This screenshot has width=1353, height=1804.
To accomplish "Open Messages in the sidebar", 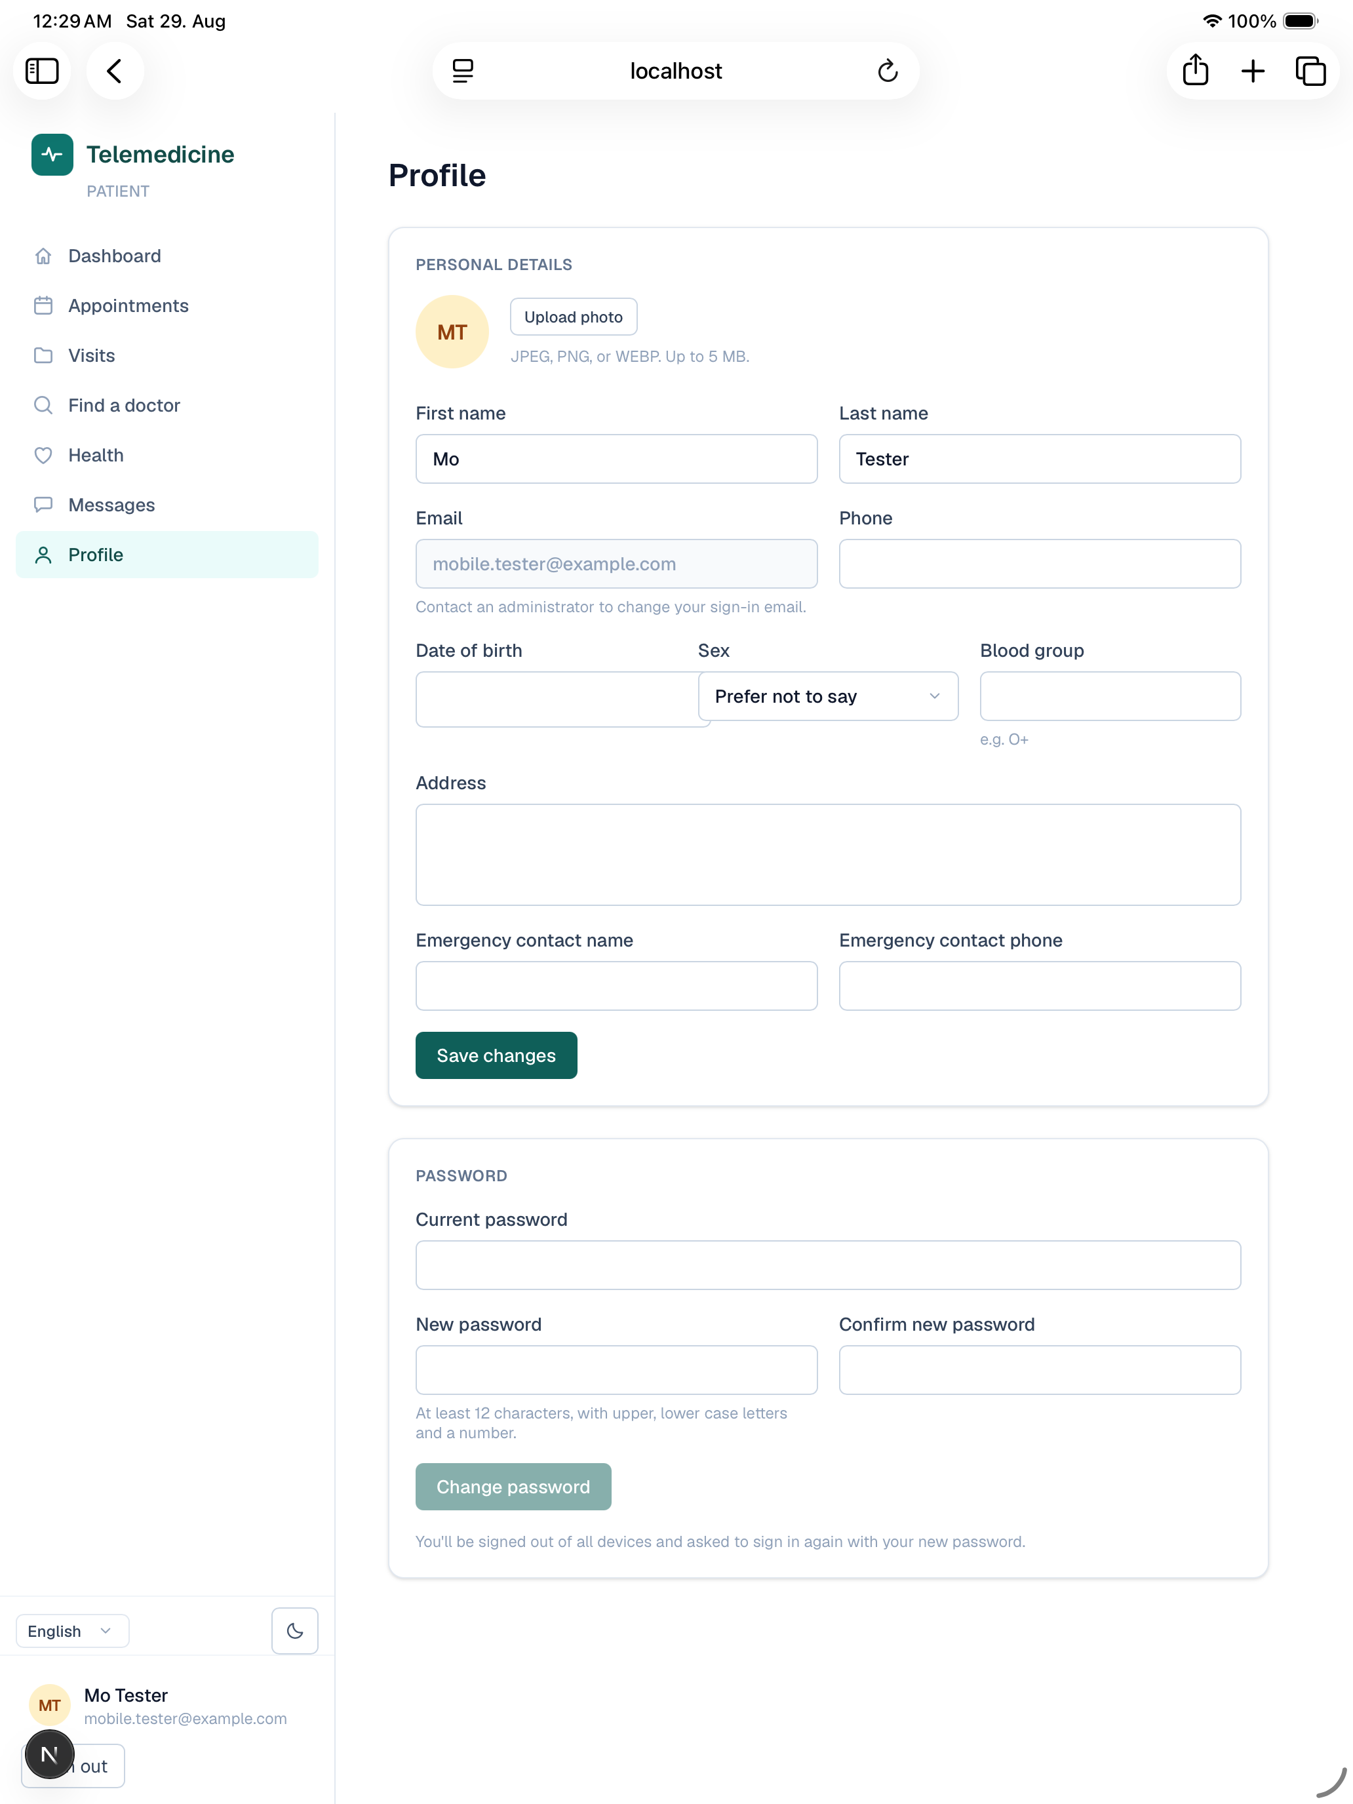I will pos(167,505).
